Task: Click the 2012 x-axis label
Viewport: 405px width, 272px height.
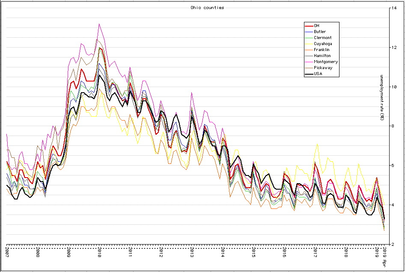Action: tap(161, 252)
